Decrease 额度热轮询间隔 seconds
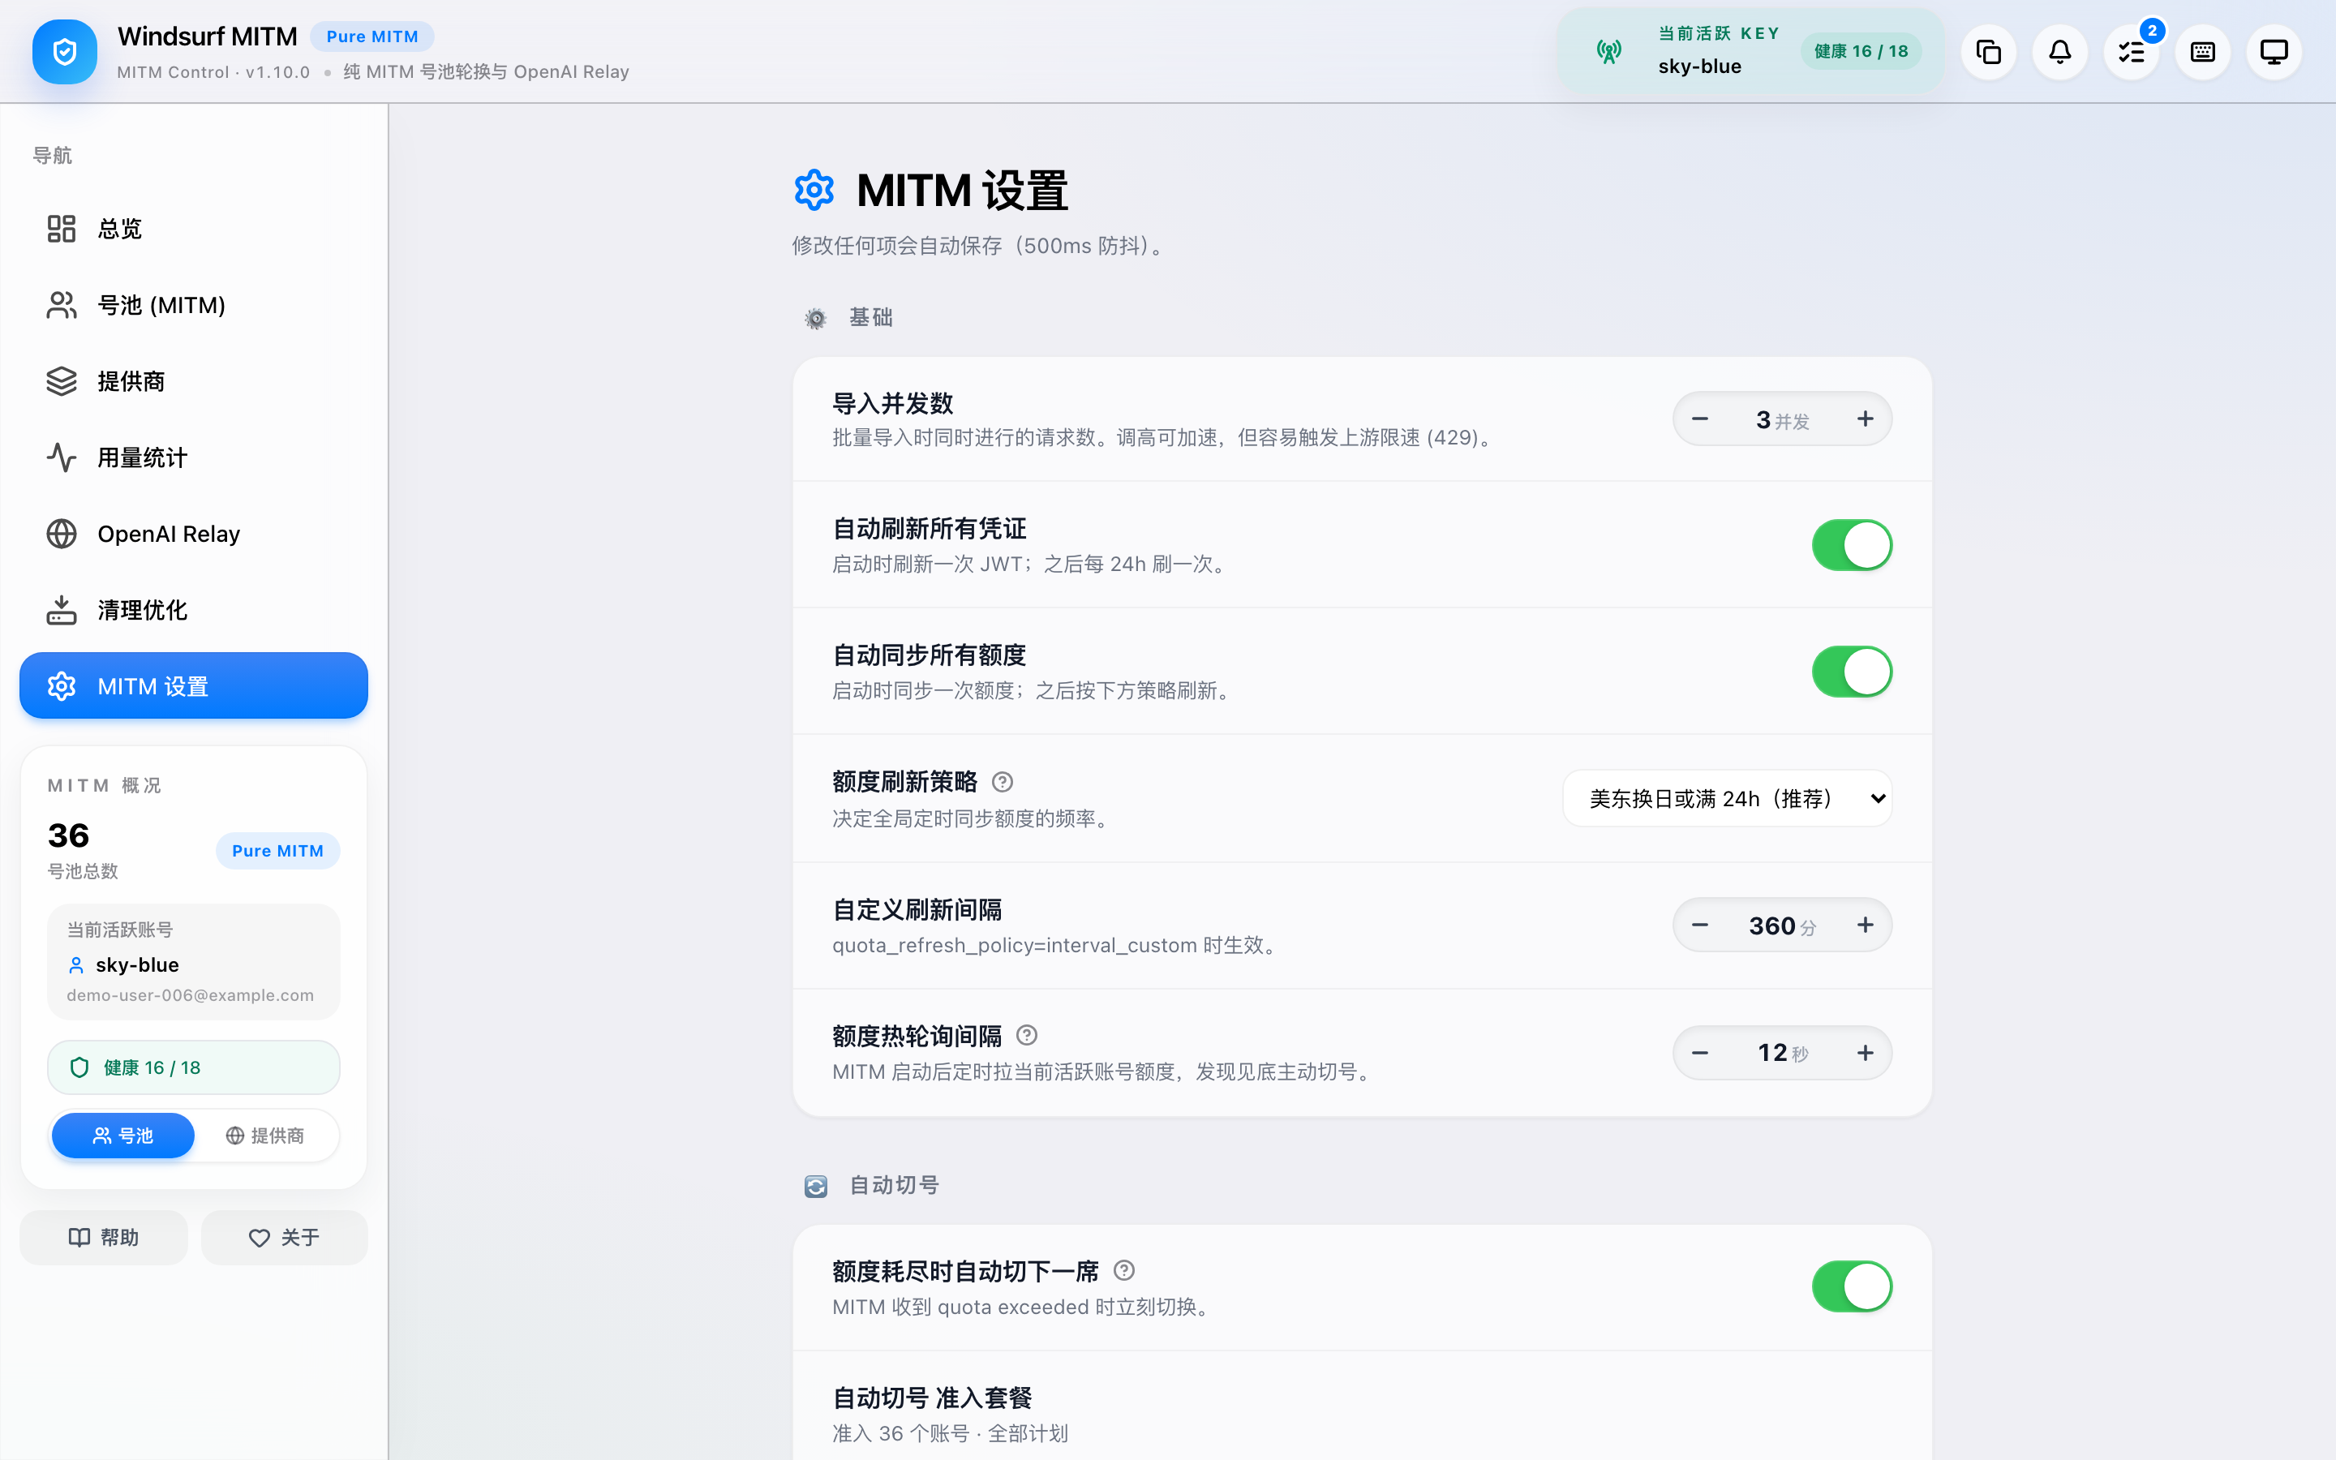 pyautogui.click(x=1700, y=1053)
